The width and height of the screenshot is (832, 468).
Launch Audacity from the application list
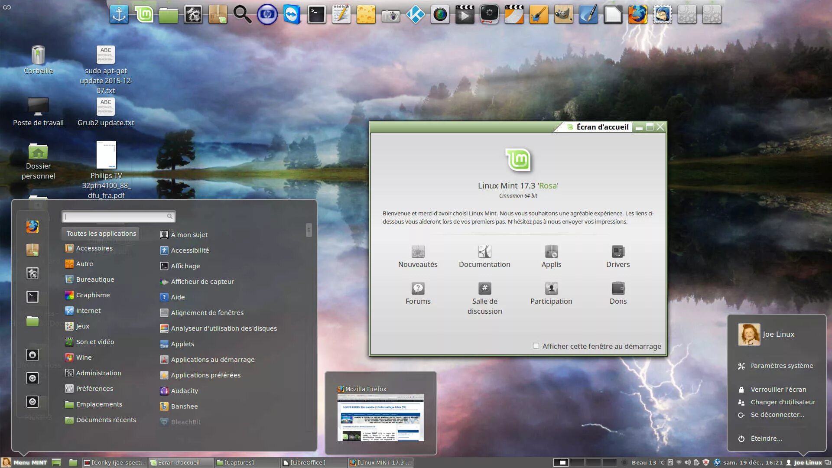[179, 391]
